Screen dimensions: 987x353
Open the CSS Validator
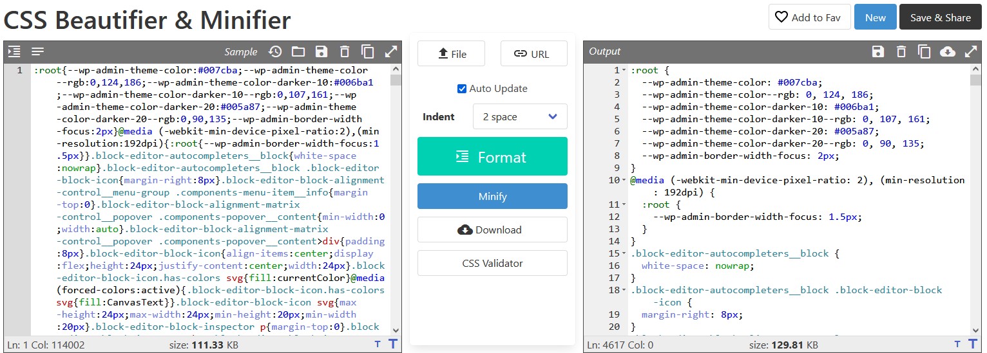coord(492,263)
